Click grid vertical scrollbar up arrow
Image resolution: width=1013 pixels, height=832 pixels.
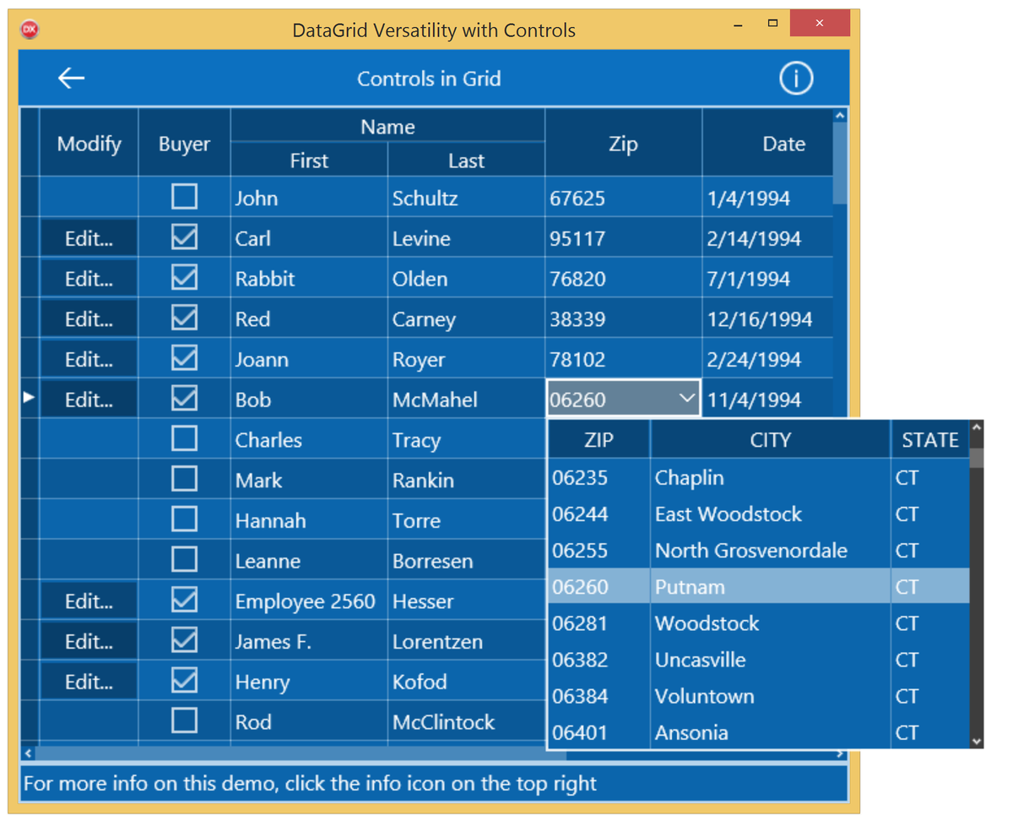[840, 116]
